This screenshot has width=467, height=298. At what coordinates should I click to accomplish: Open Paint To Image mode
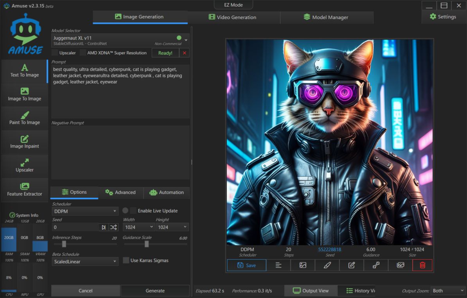click(25, 118)
